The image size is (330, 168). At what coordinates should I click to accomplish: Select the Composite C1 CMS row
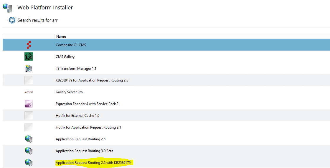[166, 45]
